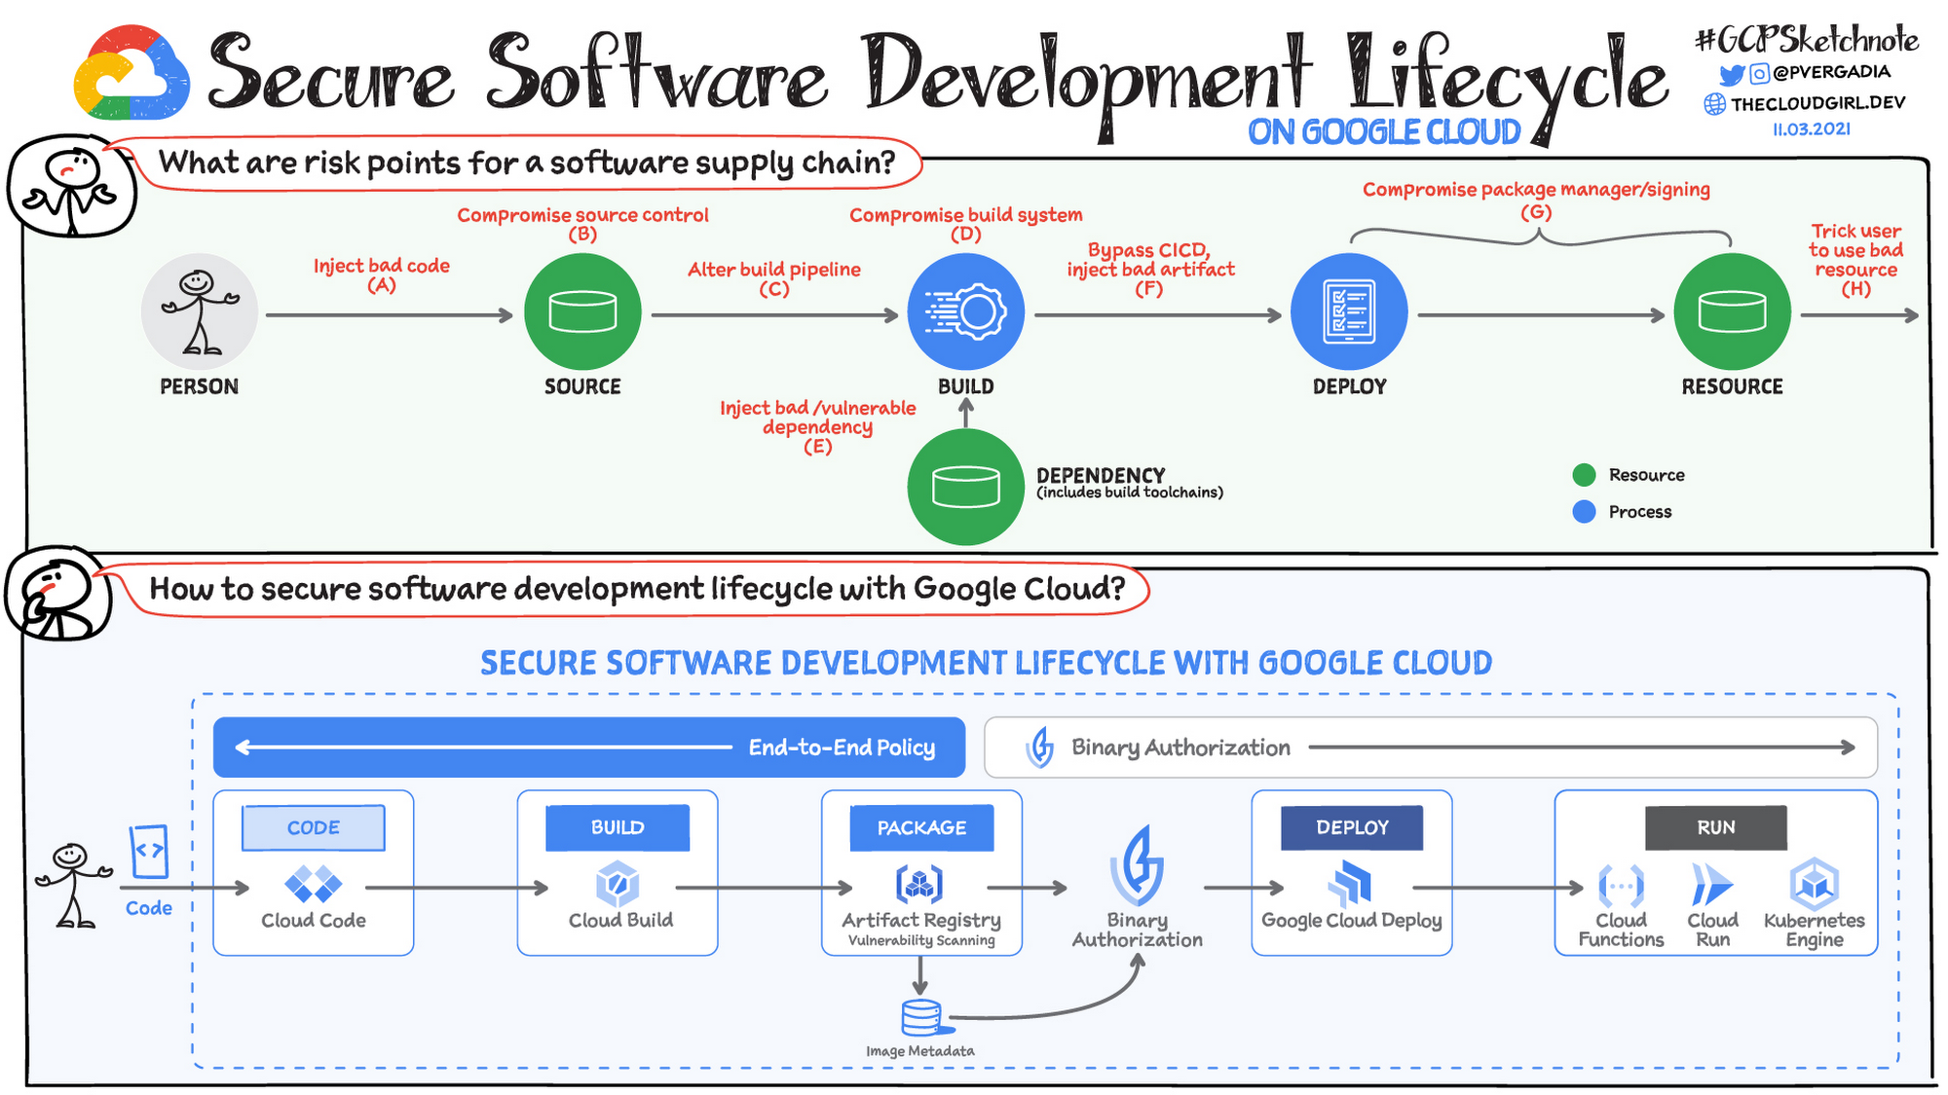Click the RUN stage header
Viewport: 1948px width, 1095px height.
click(1716, 827)
